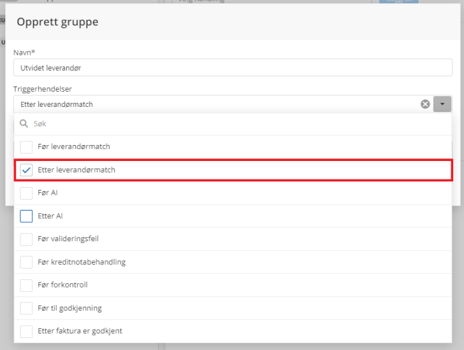Pick the Før forkontroll option text
This screenshot has height=350, width=464.
click(x=62, y=285)
